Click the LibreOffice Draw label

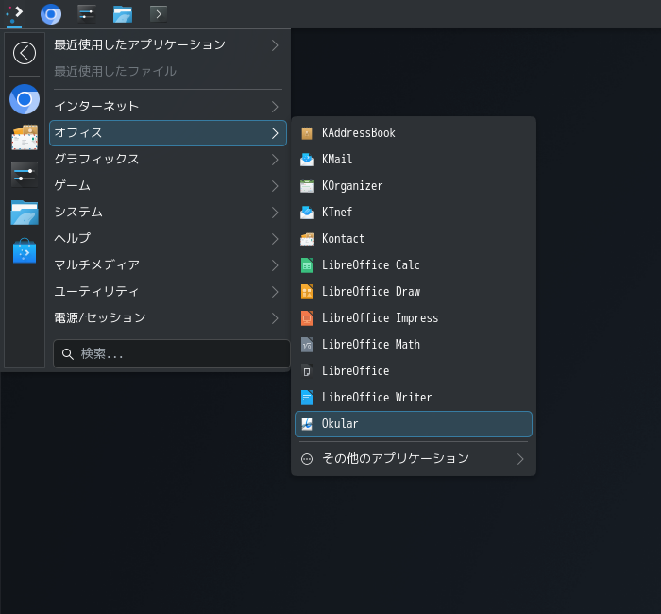coord(371,292)
